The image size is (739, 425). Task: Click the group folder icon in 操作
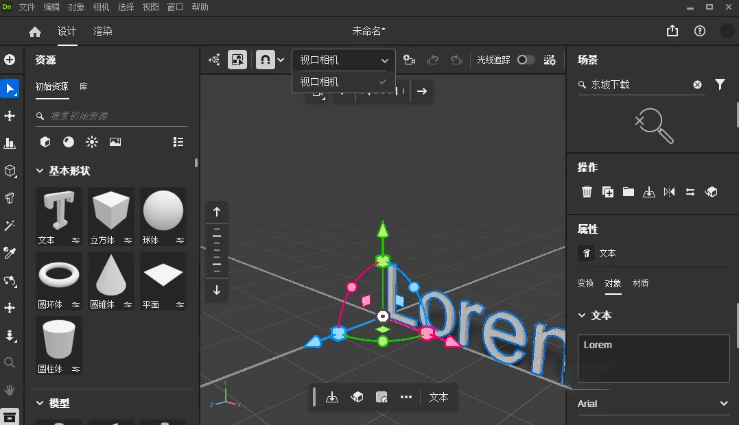pos(629,191)
